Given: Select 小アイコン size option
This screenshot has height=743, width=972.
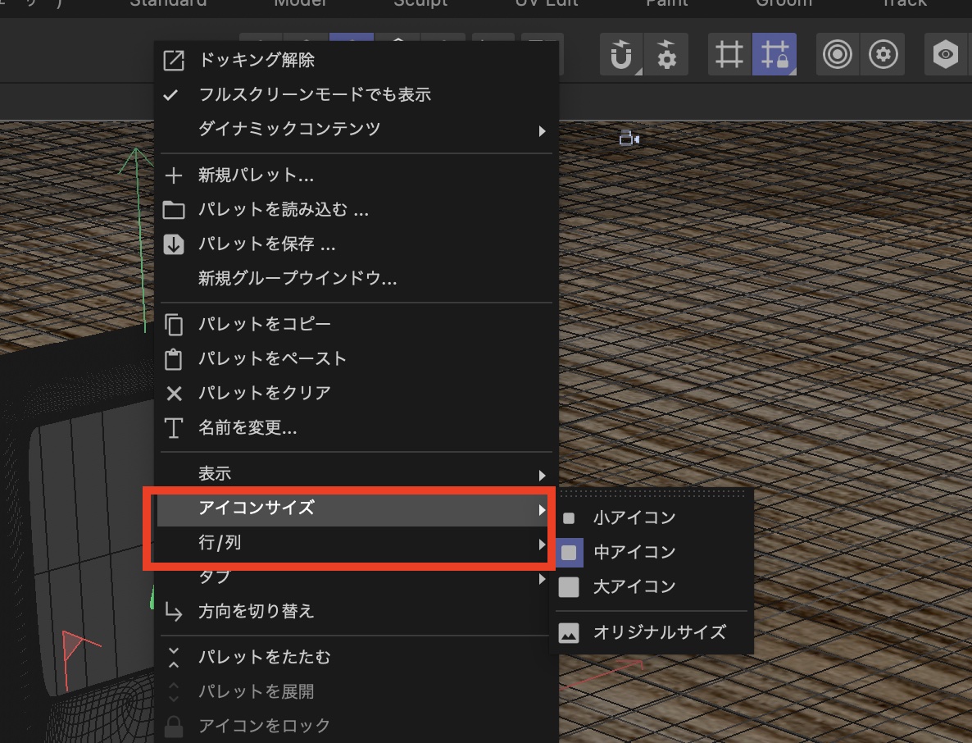Looking at the screenshot, I should (634, 518).
